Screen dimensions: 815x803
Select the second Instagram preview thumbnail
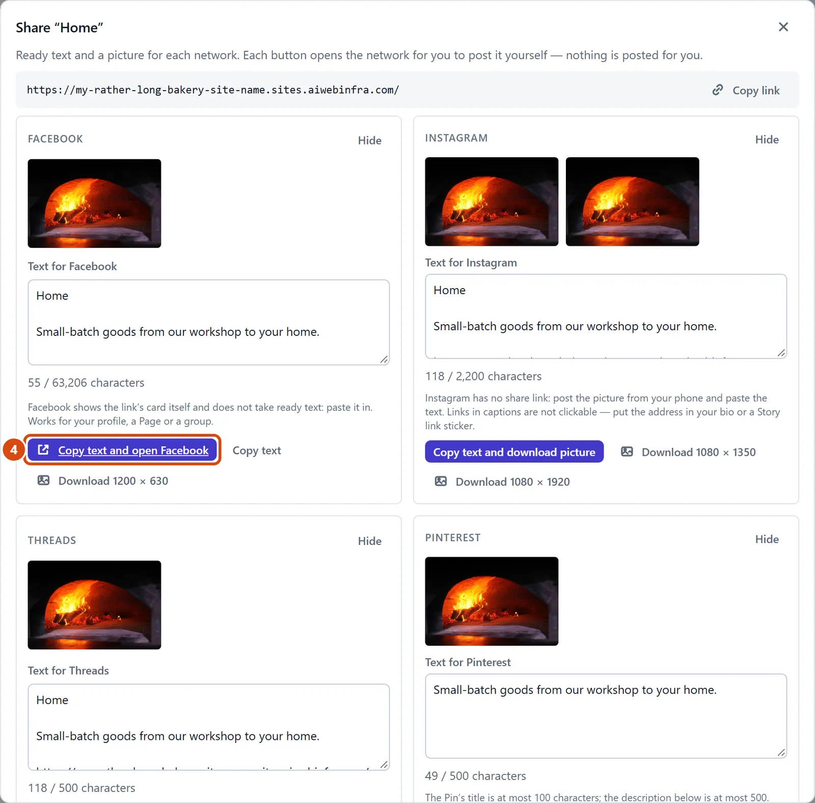coord(632,202)
